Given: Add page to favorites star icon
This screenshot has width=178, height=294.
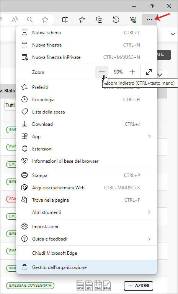Looking at the screenshot, I should point(45,20).
